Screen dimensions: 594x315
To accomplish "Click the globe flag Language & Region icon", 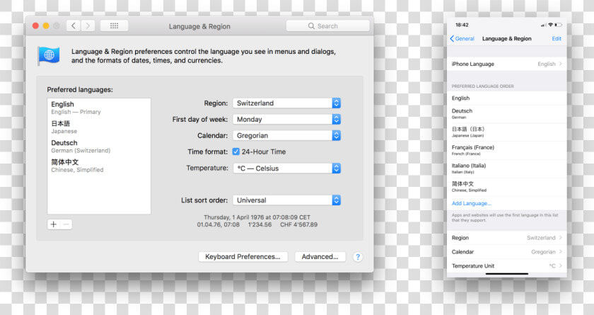I will [49, 55].
